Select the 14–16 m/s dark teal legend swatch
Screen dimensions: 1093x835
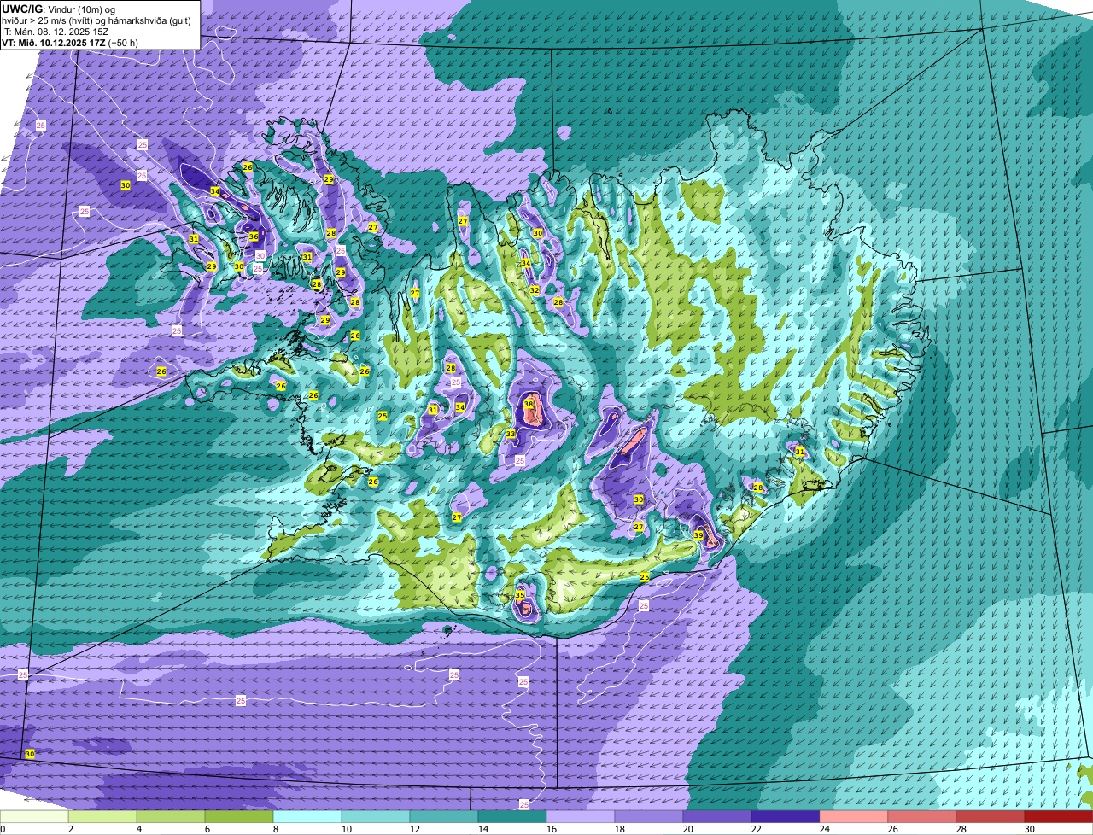pyautogui.click(x=512, y=817)
